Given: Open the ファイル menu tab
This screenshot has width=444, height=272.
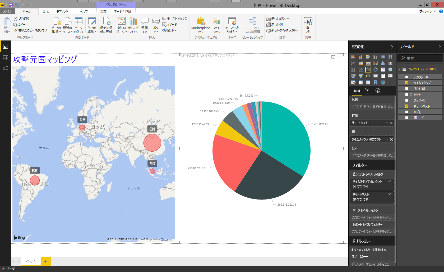Looking at the screenshot, I should point(7,12).
